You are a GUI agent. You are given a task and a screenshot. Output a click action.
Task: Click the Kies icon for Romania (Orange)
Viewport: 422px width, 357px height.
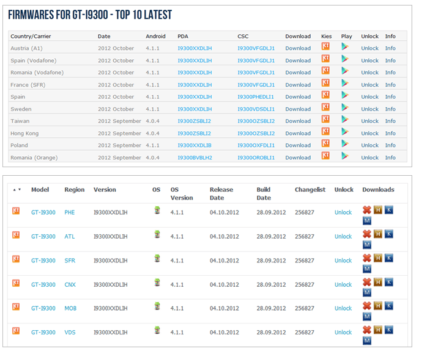click(325, 155)
